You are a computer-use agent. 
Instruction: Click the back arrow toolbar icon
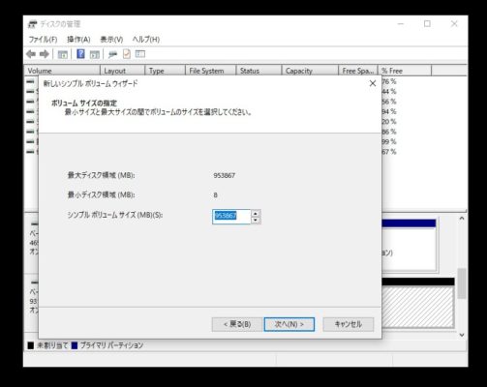(x=31, y=54)
